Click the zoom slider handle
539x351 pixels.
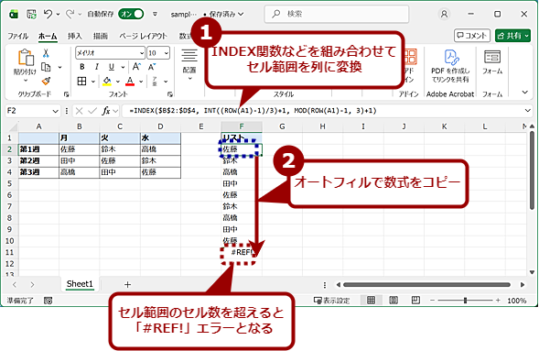click(465, 301)
